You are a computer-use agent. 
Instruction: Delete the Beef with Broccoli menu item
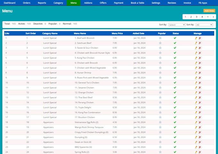tap(200, 38)
